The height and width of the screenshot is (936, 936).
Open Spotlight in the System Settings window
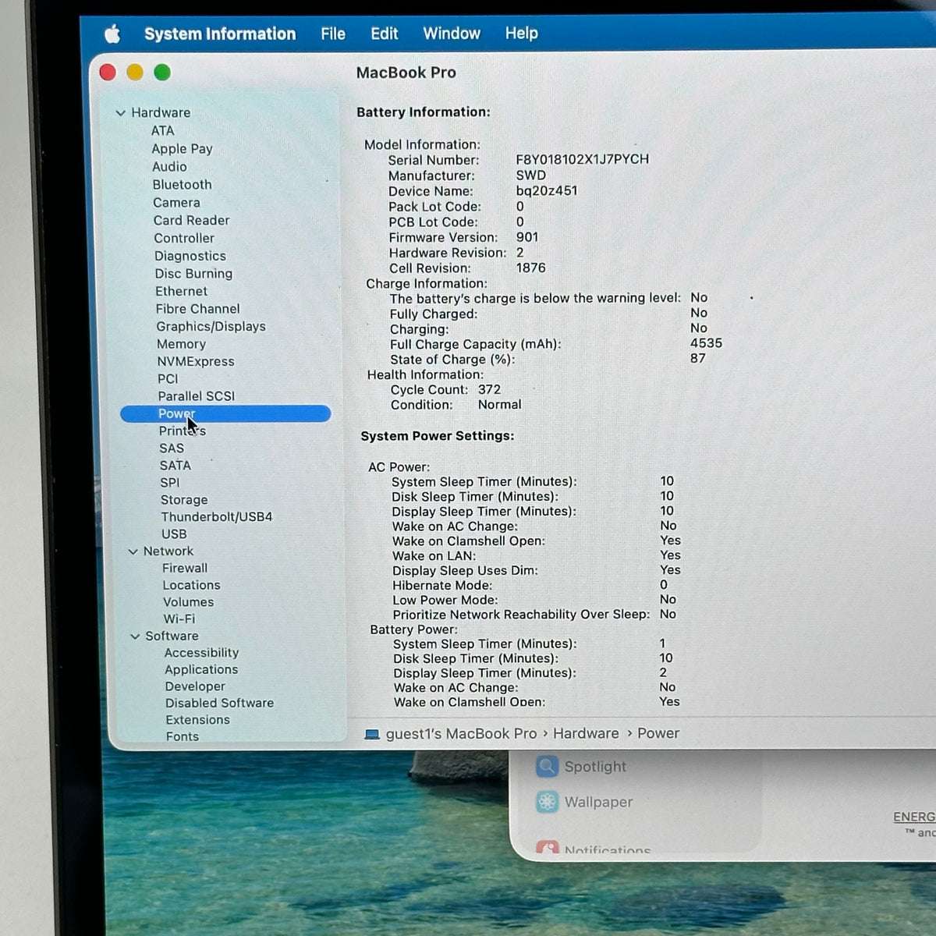point(595,767)
